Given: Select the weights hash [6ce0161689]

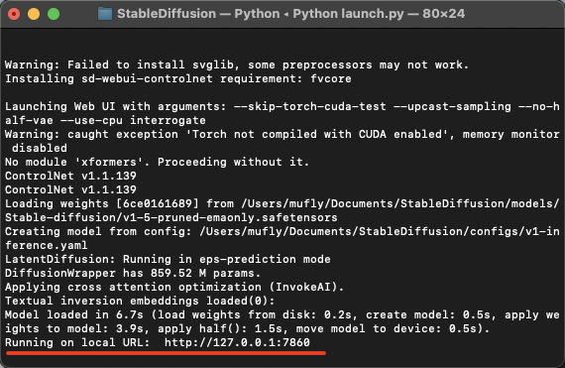Looking at the screenshot, I should pos(157,203).
